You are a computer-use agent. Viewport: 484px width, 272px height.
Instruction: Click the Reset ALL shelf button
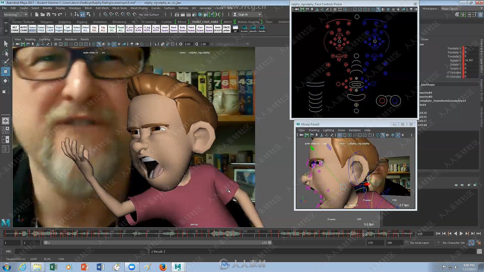[x=121, y=29]
